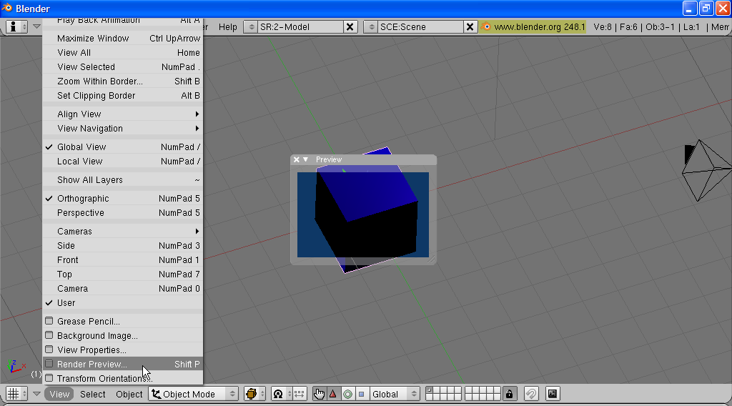Viewport: 732px width, 406px height.
Task: Open the Global transform orientation dropdown
Action: point(394,394)
